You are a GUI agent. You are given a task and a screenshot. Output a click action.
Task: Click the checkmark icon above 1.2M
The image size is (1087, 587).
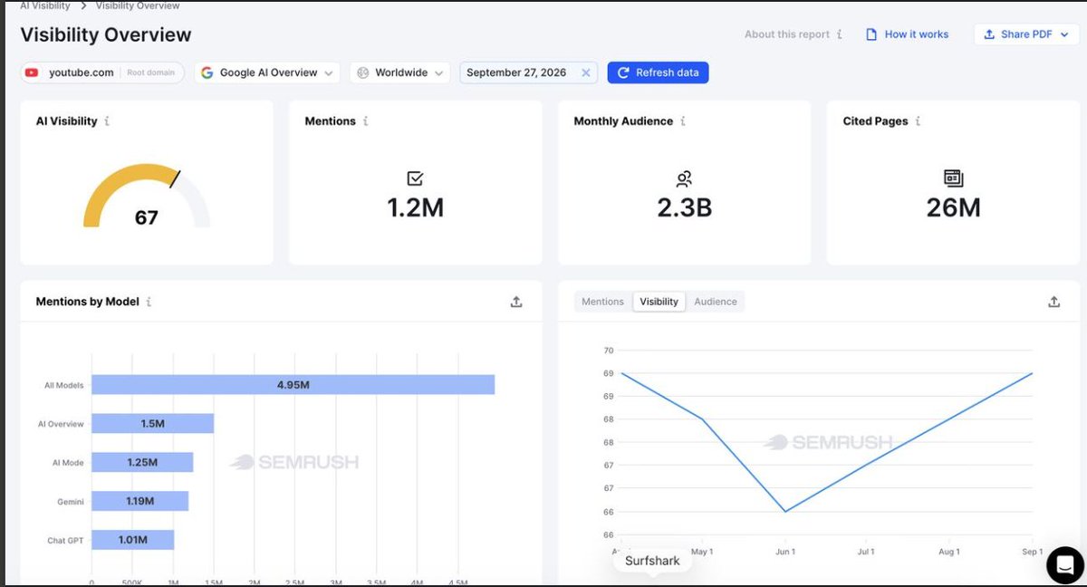tap(415, 178)
